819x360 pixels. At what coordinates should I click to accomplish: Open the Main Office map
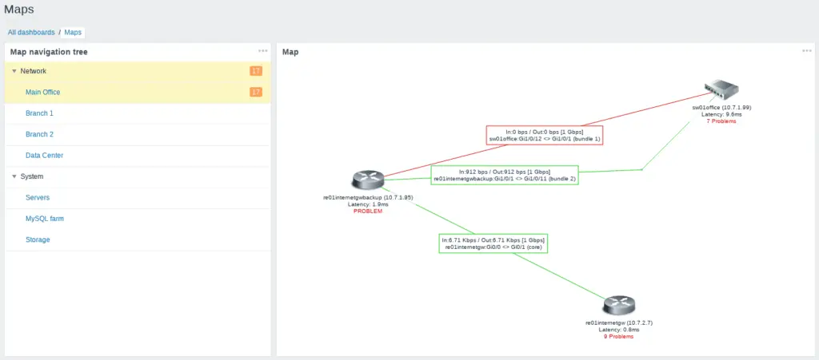(x=43, y=93)
